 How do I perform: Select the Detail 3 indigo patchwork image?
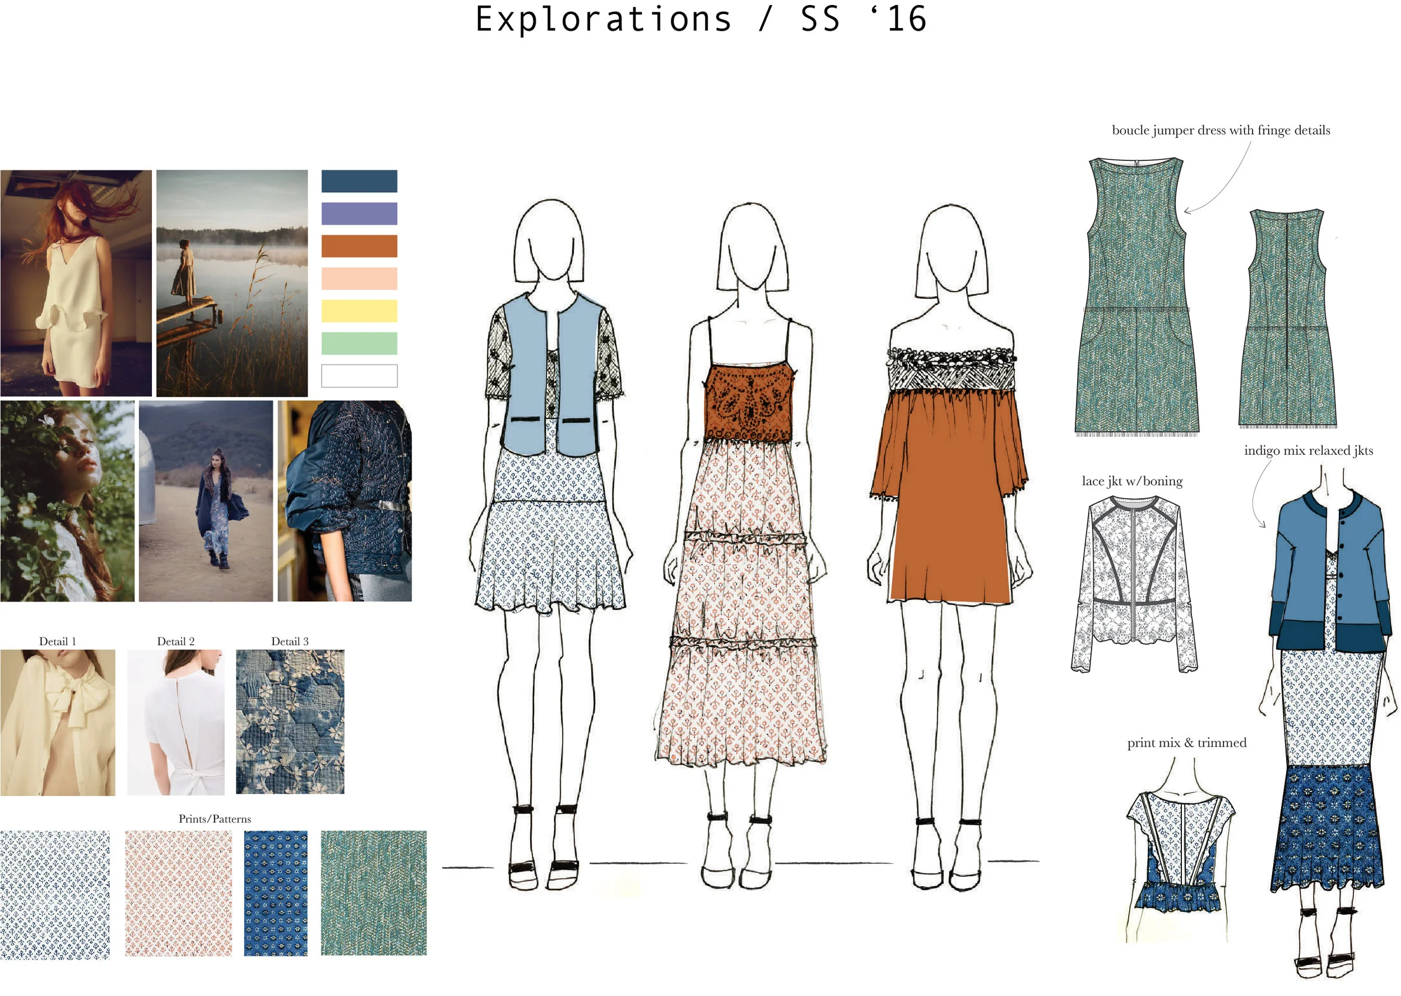coord(290,722)
